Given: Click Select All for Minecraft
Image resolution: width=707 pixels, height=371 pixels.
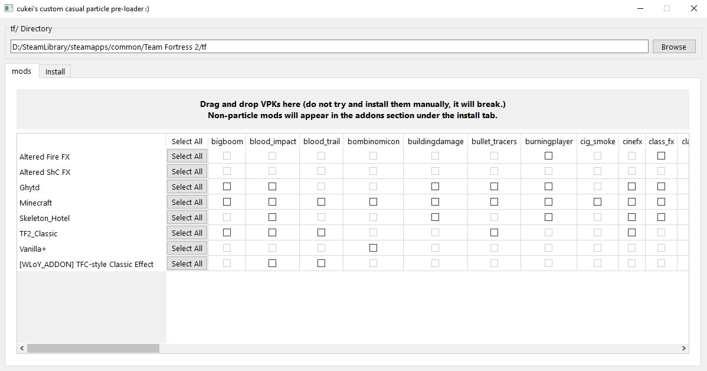Looking at the screenshot, I should [187, 201].
